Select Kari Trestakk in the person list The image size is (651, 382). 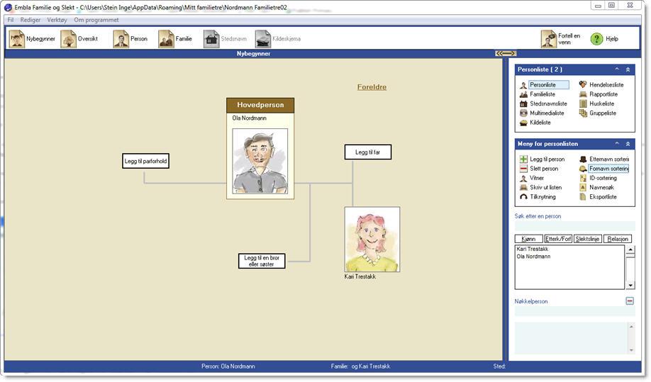click(532, 249)
